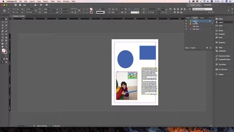Click the macOS Spotlight search icon
The image size is (234, 132).
pos(222,1)
